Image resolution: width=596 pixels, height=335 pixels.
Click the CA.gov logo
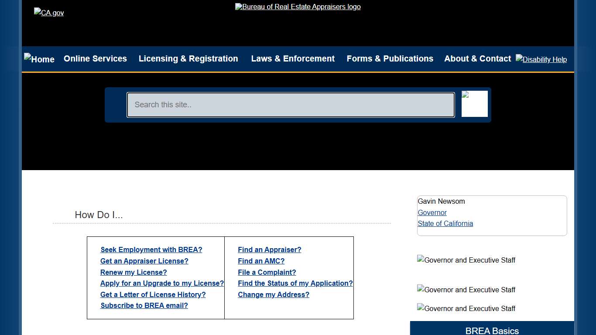(x=49, y=13)
